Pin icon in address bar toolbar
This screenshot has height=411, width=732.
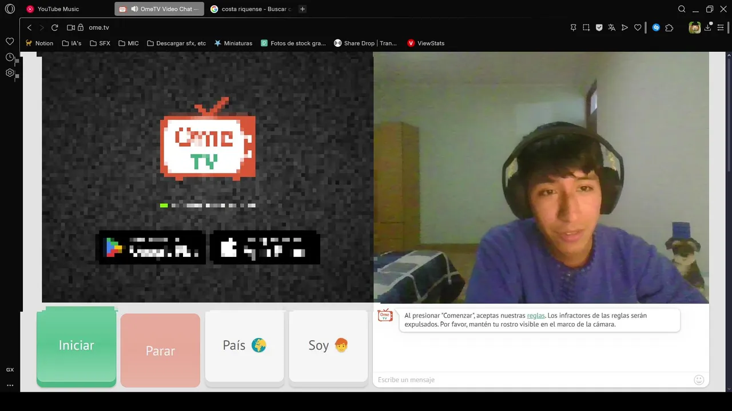coord(574,27)
